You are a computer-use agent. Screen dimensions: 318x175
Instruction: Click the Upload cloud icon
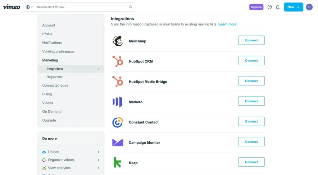click(44, 152)
